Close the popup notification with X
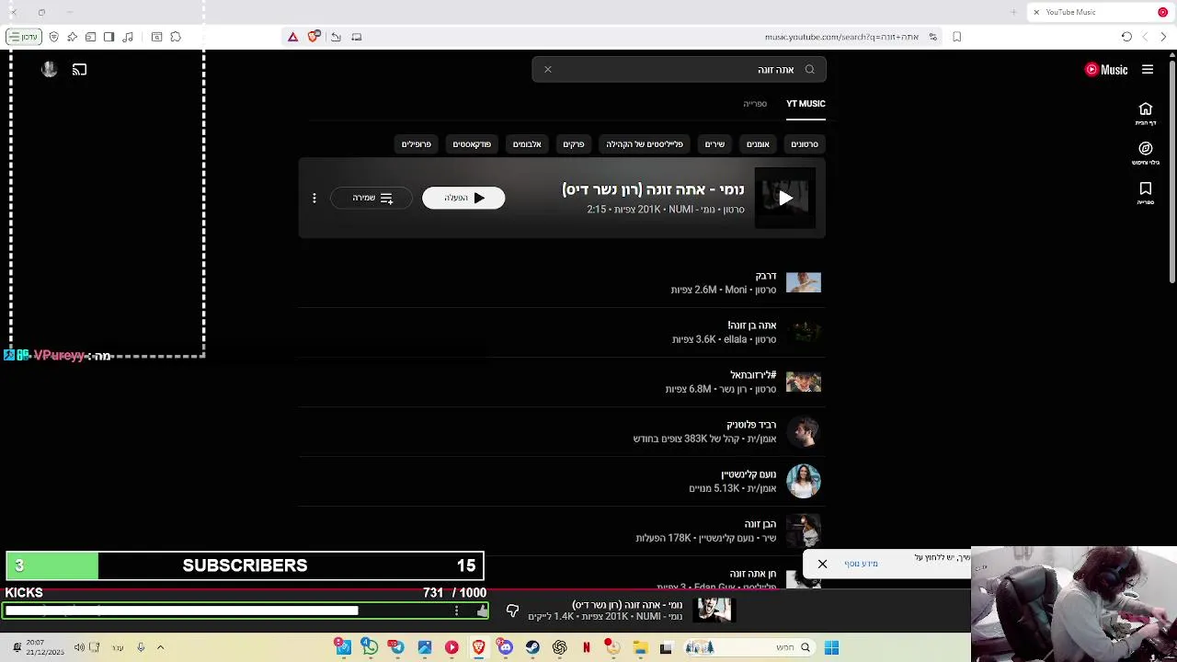This screenshot has width=1177, height=662. 823,564
